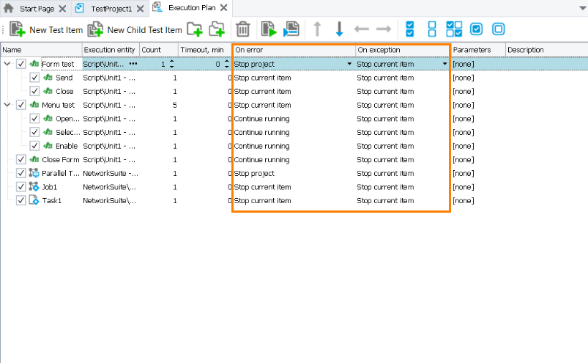The width and height of the screenshot is (588, 363).
Task: Click the two checked boxes toolbar icon
Action: 410,29
